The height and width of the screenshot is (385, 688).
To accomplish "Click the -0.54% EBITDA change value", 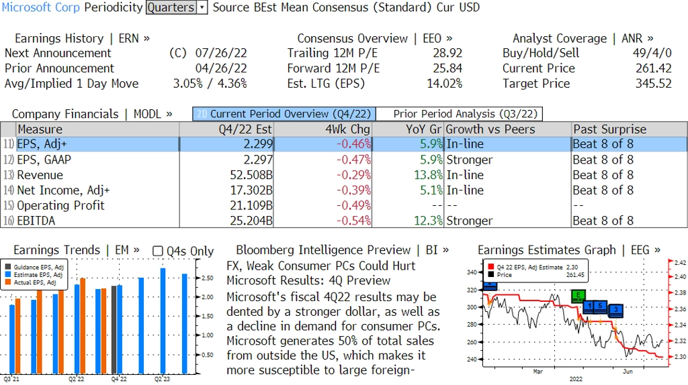I will [353, 220].
